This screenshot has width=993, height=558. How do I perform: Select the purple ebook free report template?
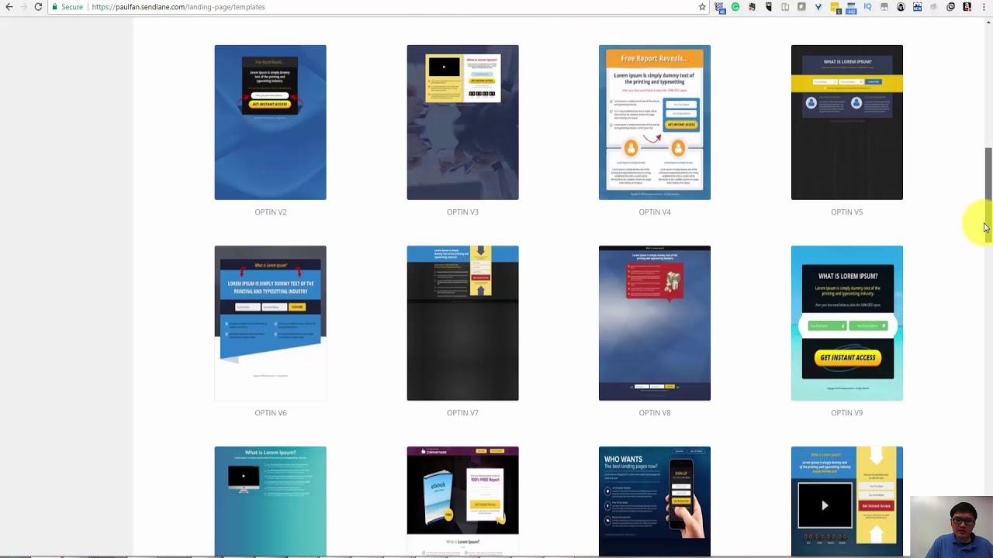pos(462,501)
